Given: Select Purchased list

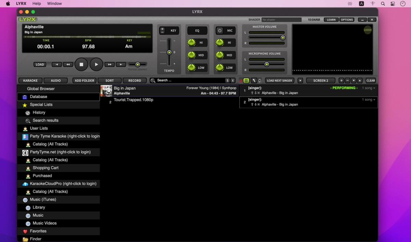Looking at the screenshot, I should coord(58,176).
